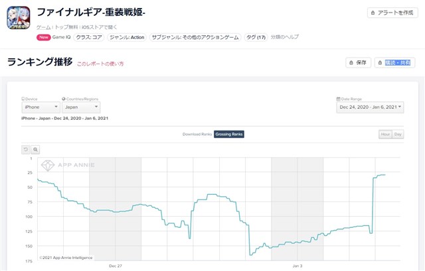The image size is (425, 271).
Task: Click the ランキング推移 heading
Action: (x=40, y=62)
